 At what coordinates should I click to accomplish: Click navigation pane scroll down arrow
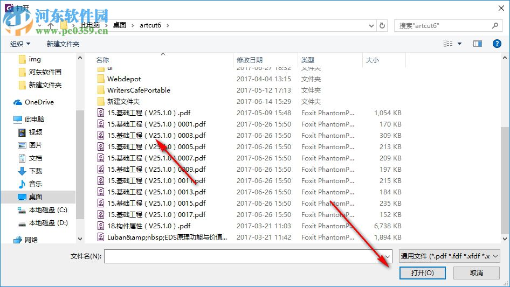(x=80, y=239)
